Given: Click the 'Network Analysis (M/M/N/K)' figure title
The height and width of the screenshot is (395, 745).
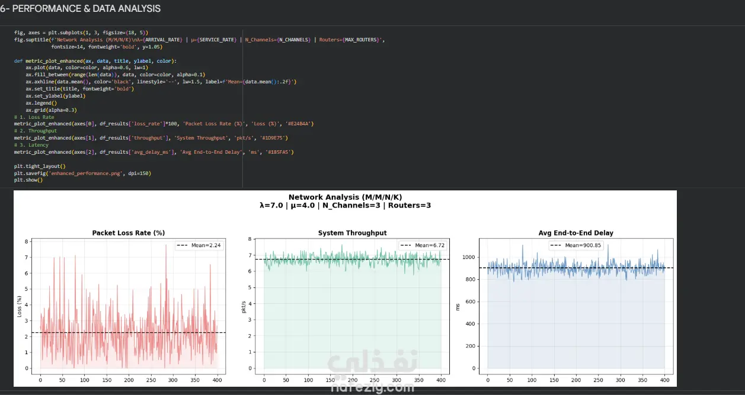Looking at the screenshot, I should tap(345, 197).
